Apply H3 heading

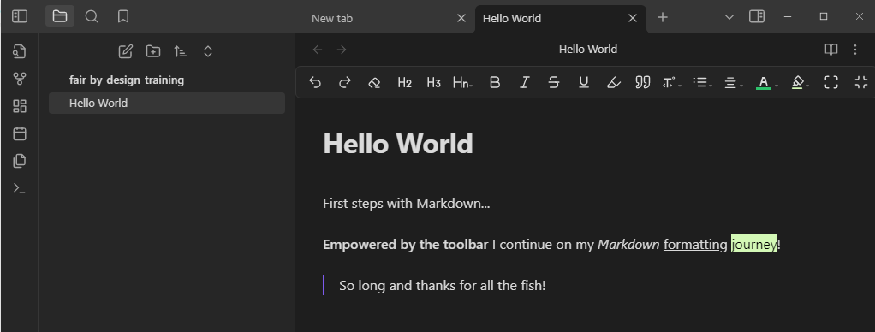[x=433, y=83]
